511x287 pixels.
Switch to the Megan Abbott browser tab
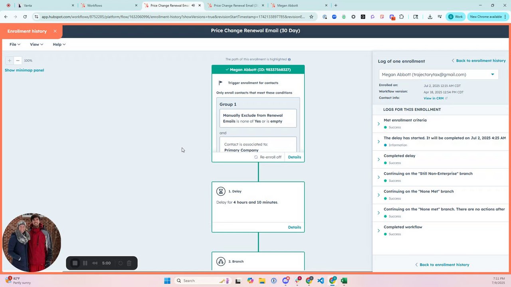point(299,6)
